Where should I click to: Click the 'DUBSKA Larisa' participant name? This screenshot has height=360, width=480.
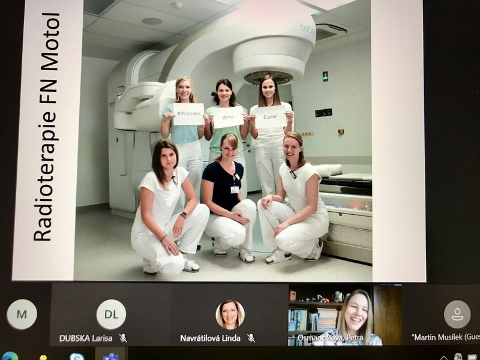coord(86,338)
